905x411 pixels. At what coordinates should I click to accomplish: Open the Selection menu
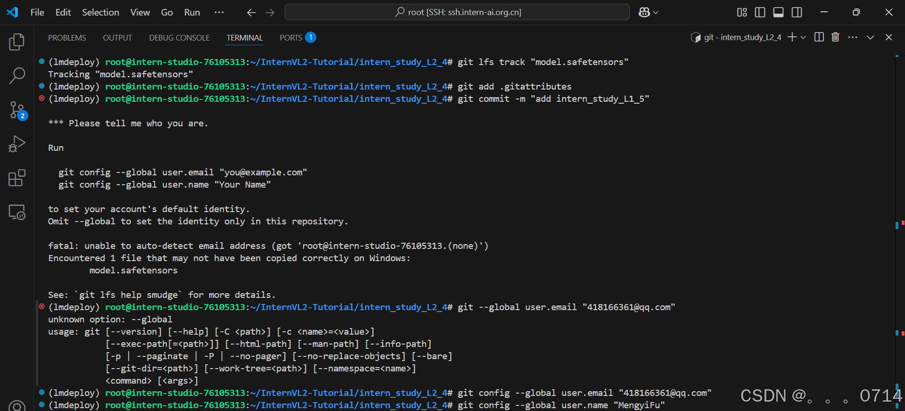[x=100, y=12]
